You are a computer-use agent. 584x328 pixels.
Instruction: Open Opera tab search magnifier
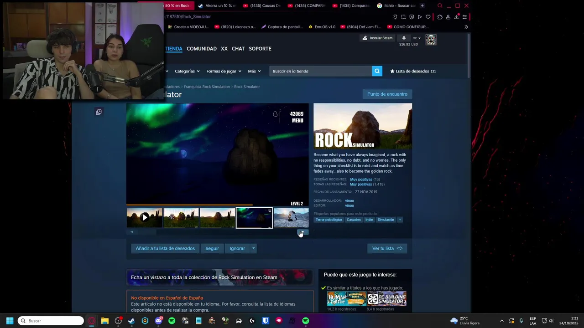tap(440, 6)
